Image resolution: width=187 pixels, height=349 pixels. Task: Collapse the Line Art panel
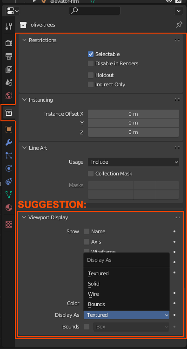coord(24,148)
